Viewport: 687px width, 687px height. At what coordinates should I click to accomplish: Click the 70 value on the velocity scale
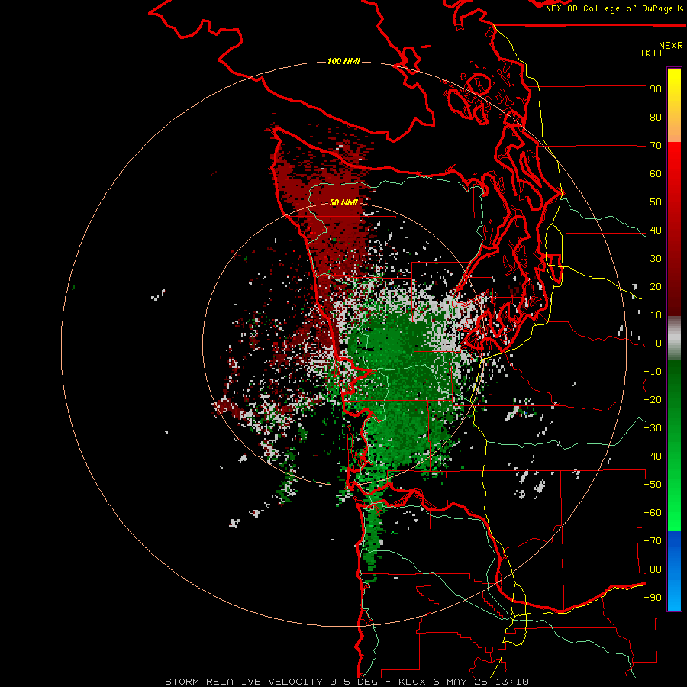[656, 146]
